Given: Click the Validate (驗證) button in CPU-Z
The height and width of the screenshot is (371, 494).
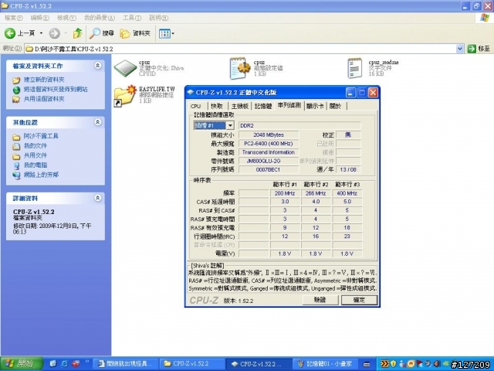Looking at the screenshot, I should (x=320, y=300).
